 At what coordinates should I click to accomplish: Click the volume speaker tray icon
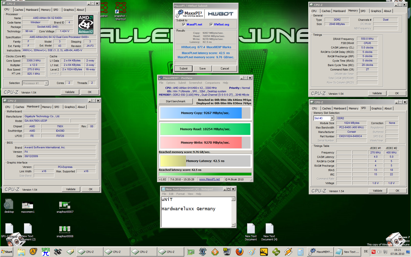(x=379, y=252)
